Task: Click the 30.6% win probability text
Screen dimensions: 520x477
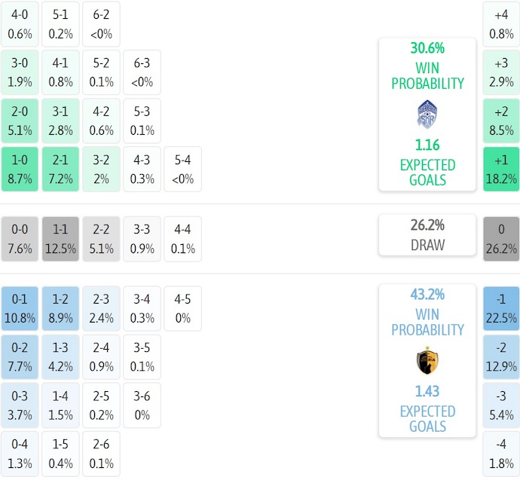Action: (427, 48)
